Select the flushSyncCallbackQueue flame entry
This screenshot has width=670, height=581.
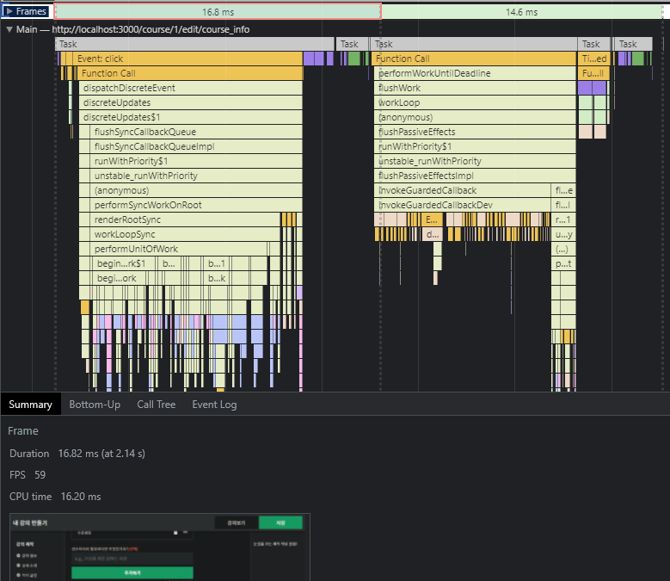coord(196,132)
